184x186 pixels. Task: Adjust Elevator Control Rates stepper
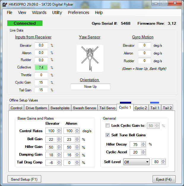click(x=59, y=131)
